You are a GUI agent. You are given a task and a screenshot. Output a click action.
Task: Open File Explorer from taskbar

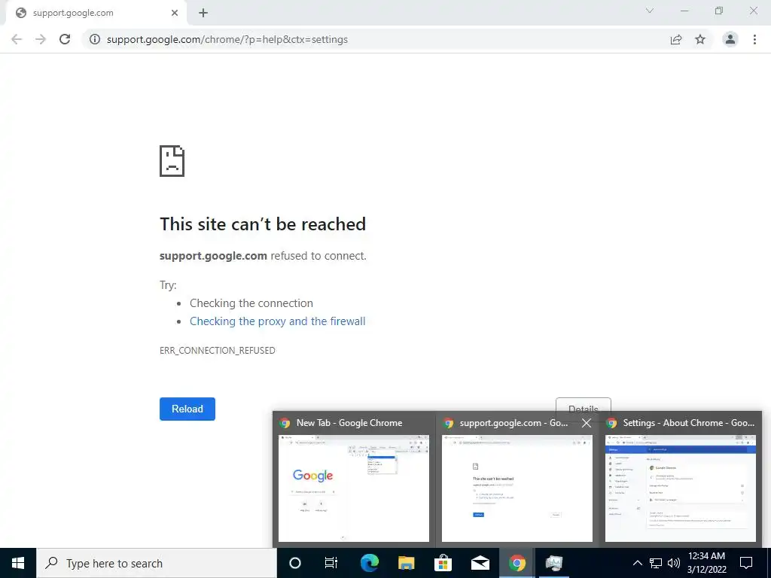click(x=406, y=563)
